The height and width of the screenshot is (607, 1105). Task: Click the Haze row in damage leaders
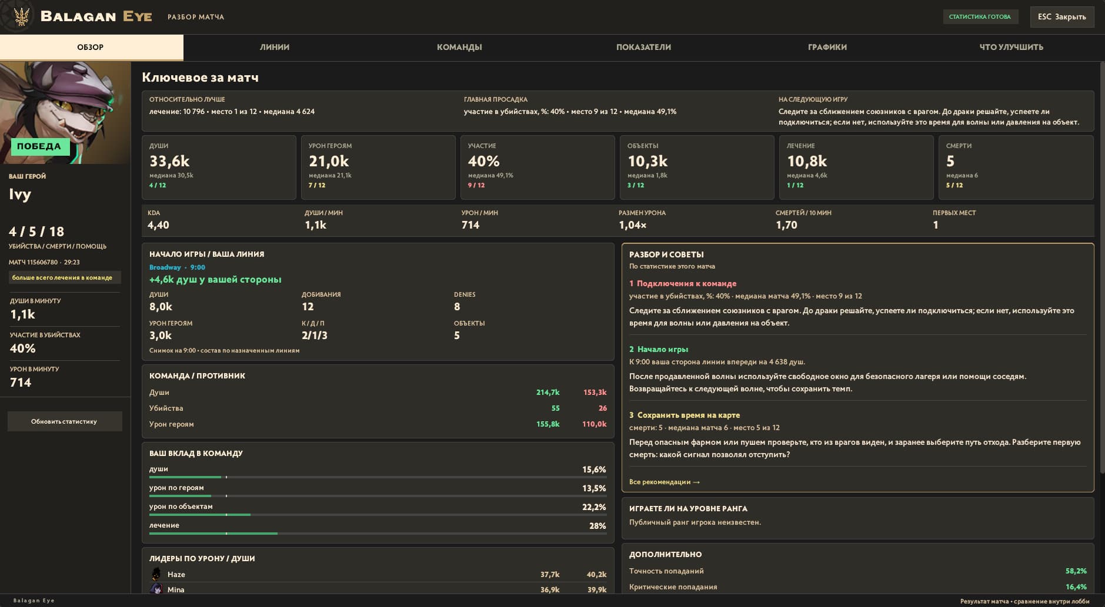coord(378,574)
